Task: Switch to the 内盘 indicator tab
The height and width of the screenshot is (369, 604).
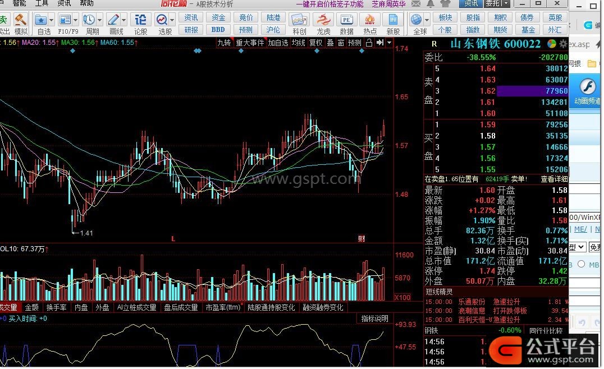Action: pyautogui.click(x=81, y=307)
